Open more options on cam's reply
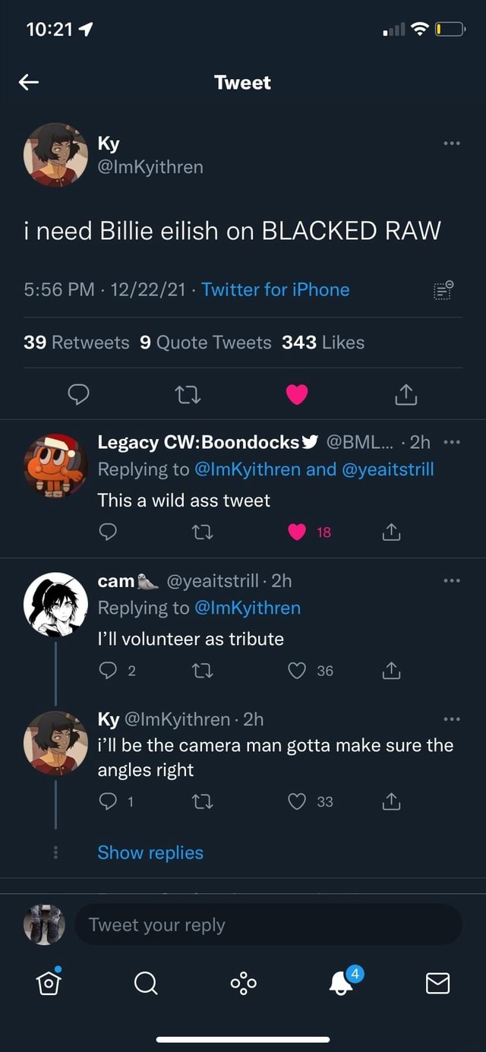The height and width of the screenshot is (1052, 486). pyautogui.click(x=453, y=581)
